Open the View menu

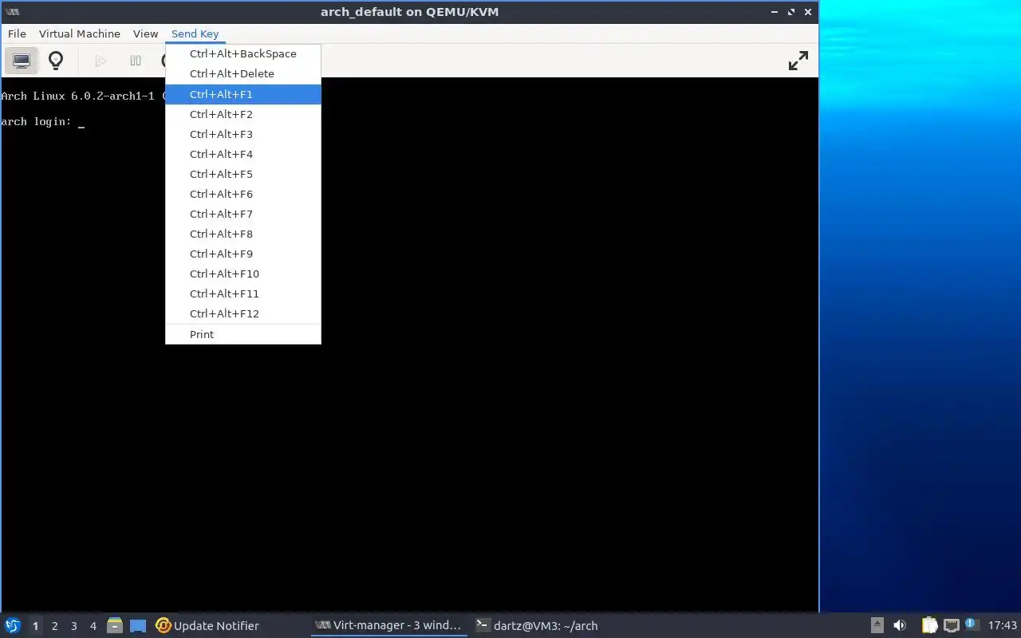145,33
